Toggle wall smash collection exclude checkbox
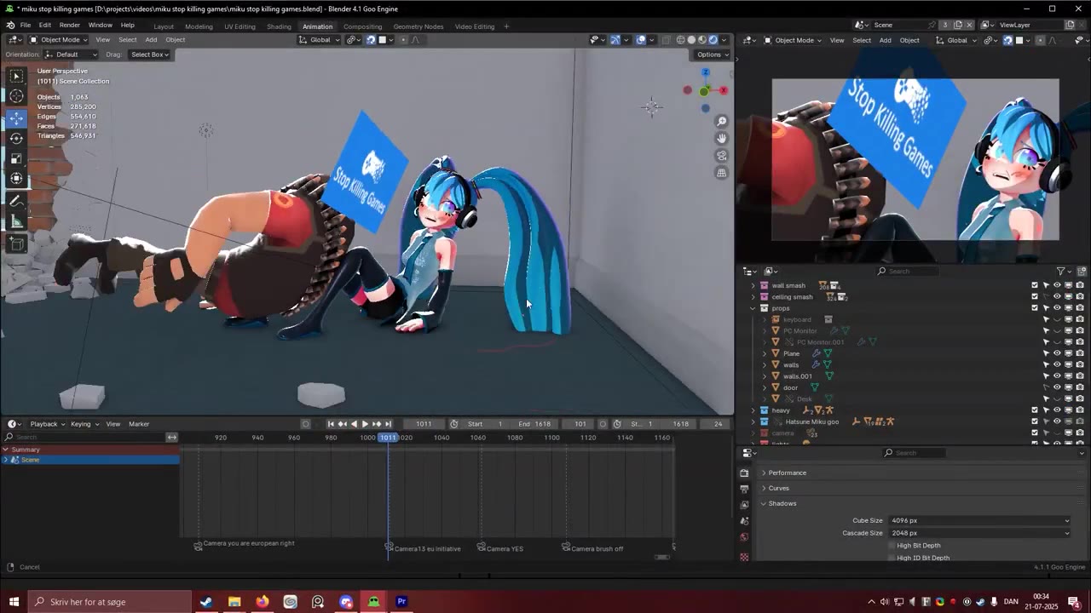The image size is (1091, 613). pos(1035,285)
